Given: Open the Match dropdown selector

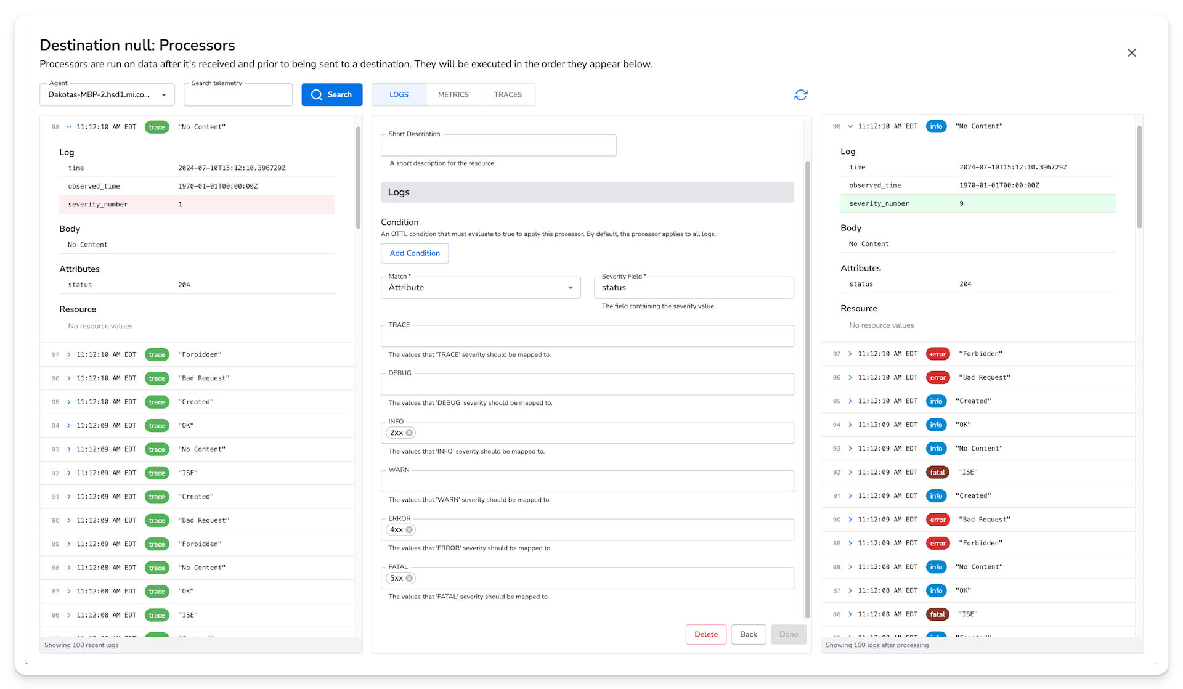Looking at the screenshot, I should pos(481,287).
